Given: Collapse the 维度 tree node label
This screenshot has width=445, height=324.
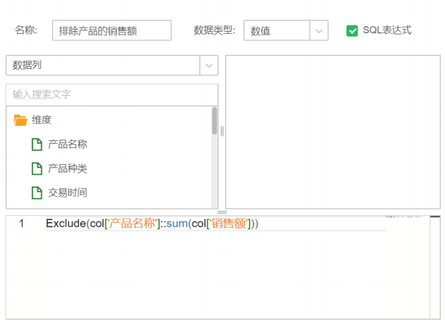Looking at the screenshot, I should pyautogui.click(x=42, y=120).
